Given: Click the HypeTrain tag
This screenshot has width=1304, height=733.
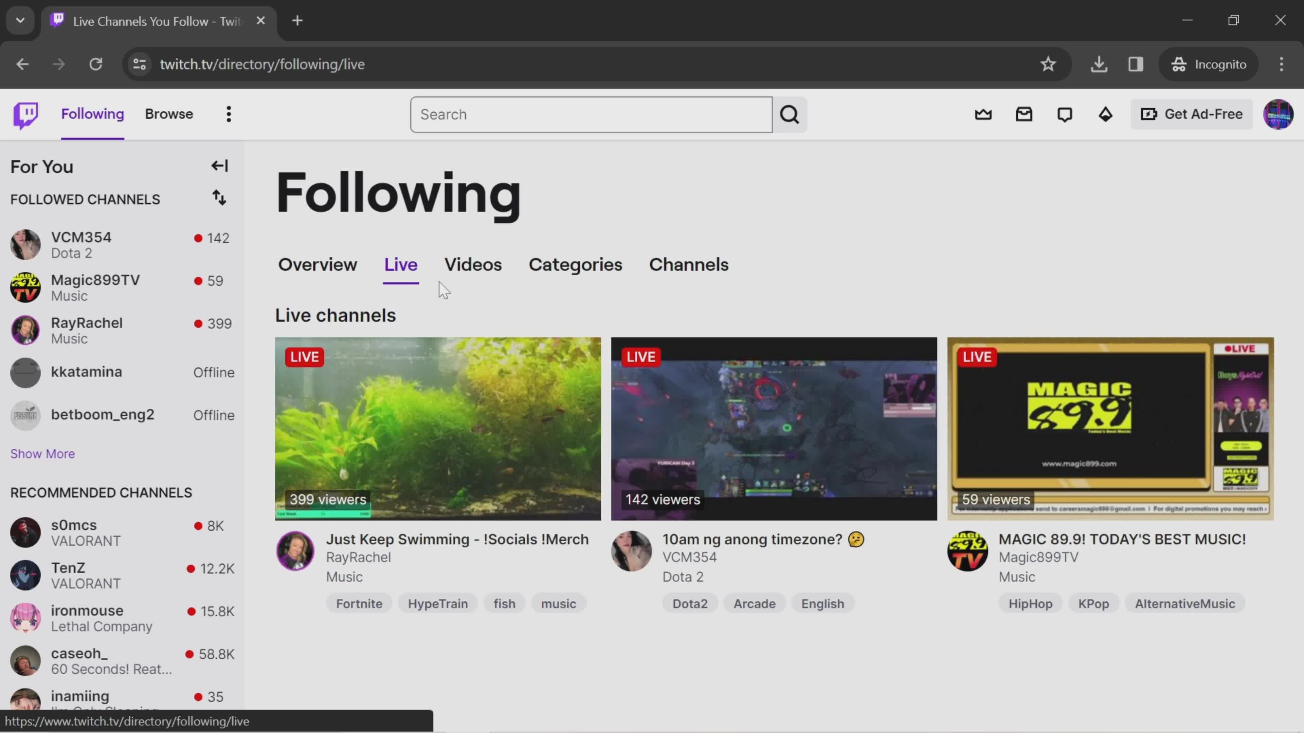Looking at the screenshot, I should click(x=438, y=603).
